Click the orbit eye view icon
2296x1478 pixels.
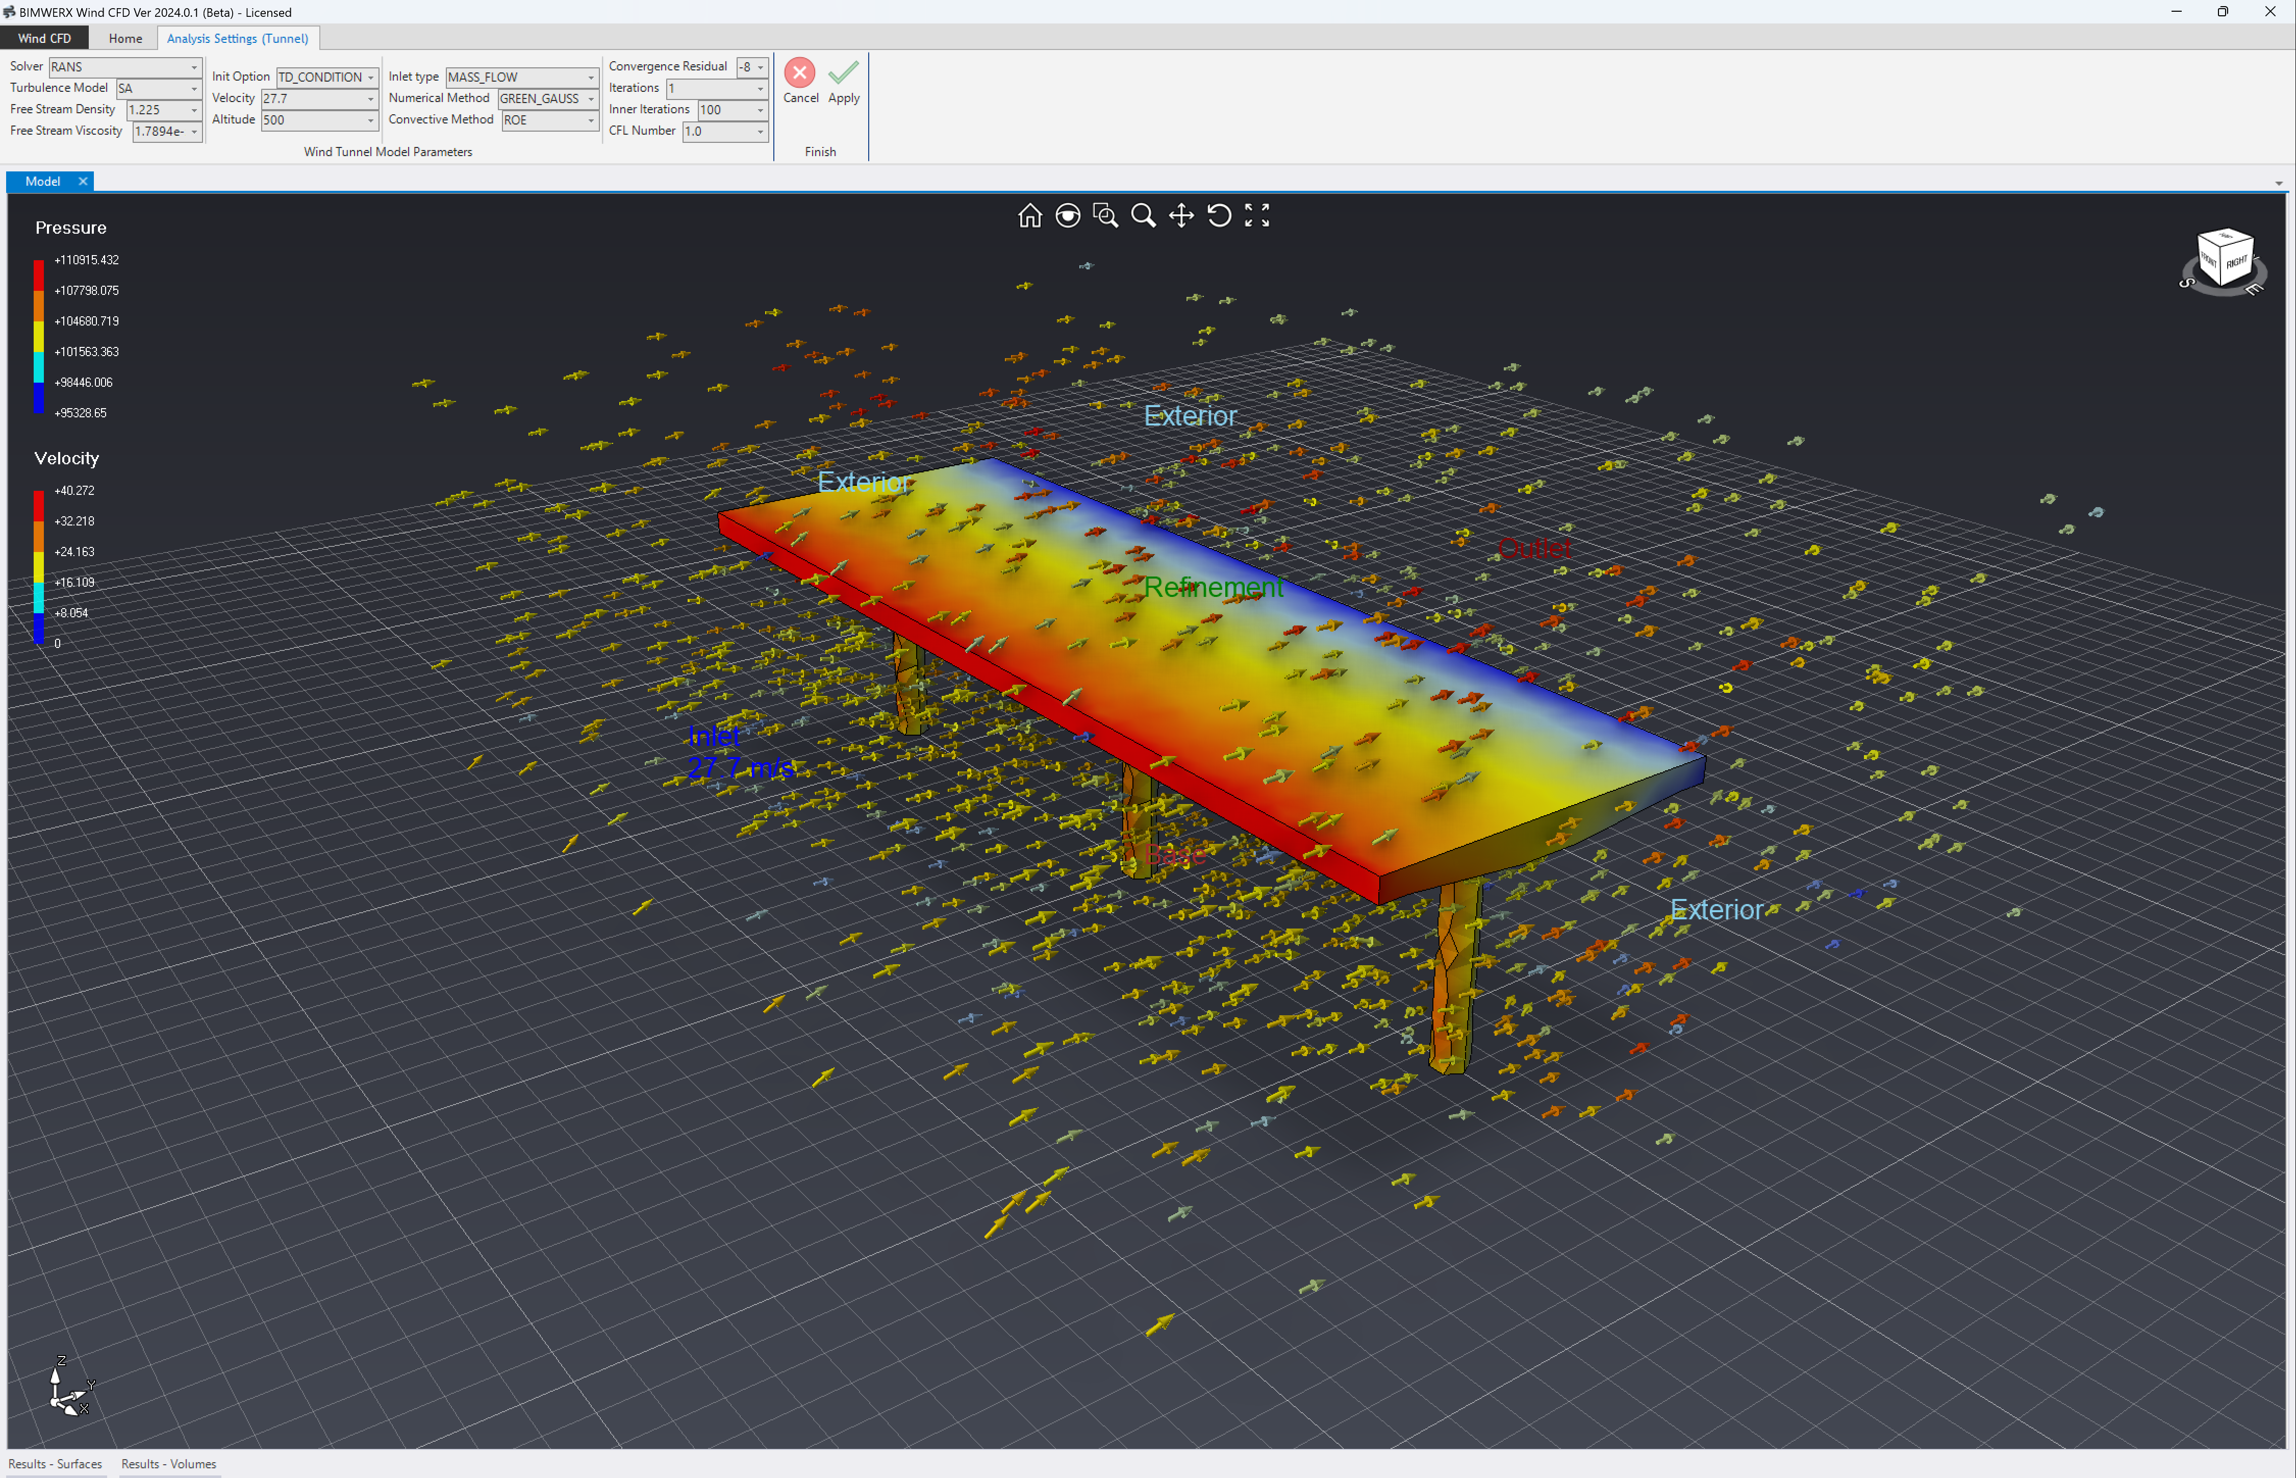(x=1067, y=215)
